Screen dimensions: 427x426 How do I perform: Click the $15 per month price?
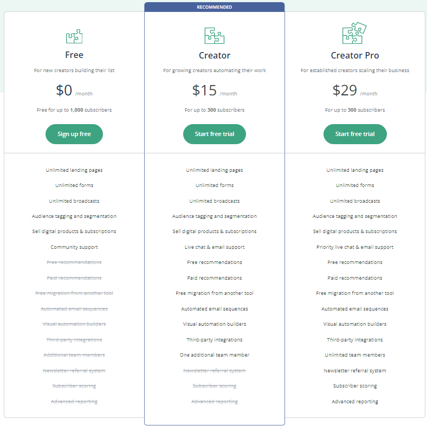click(215, 91)
